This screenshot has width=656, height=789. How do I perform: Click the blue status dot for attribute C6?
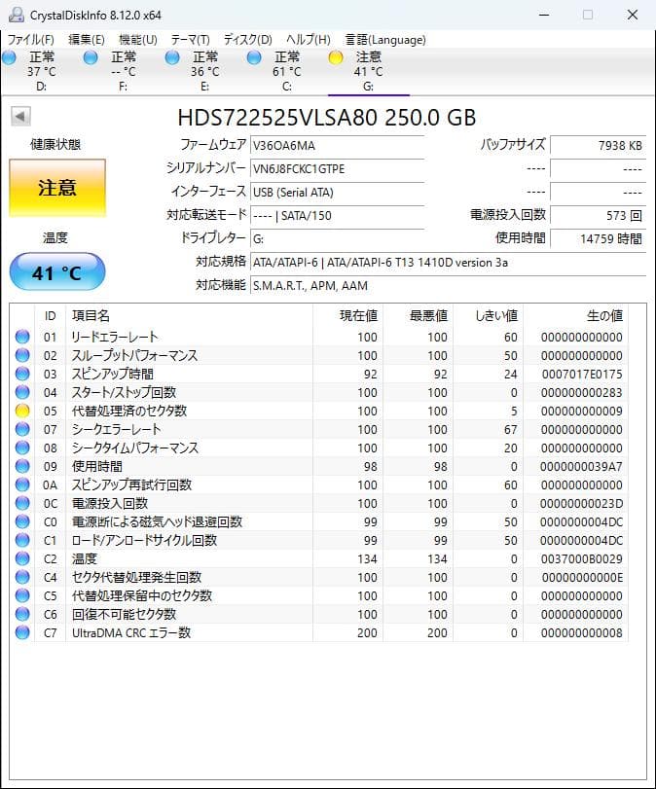point(22,614)
